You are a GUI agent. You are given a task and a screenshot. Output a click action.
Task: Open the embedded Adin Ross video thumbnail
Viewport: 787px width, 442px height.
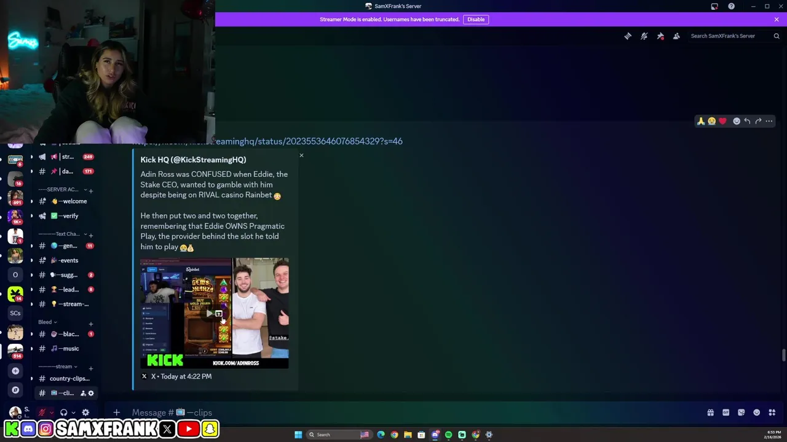click(x=215, y=313)
